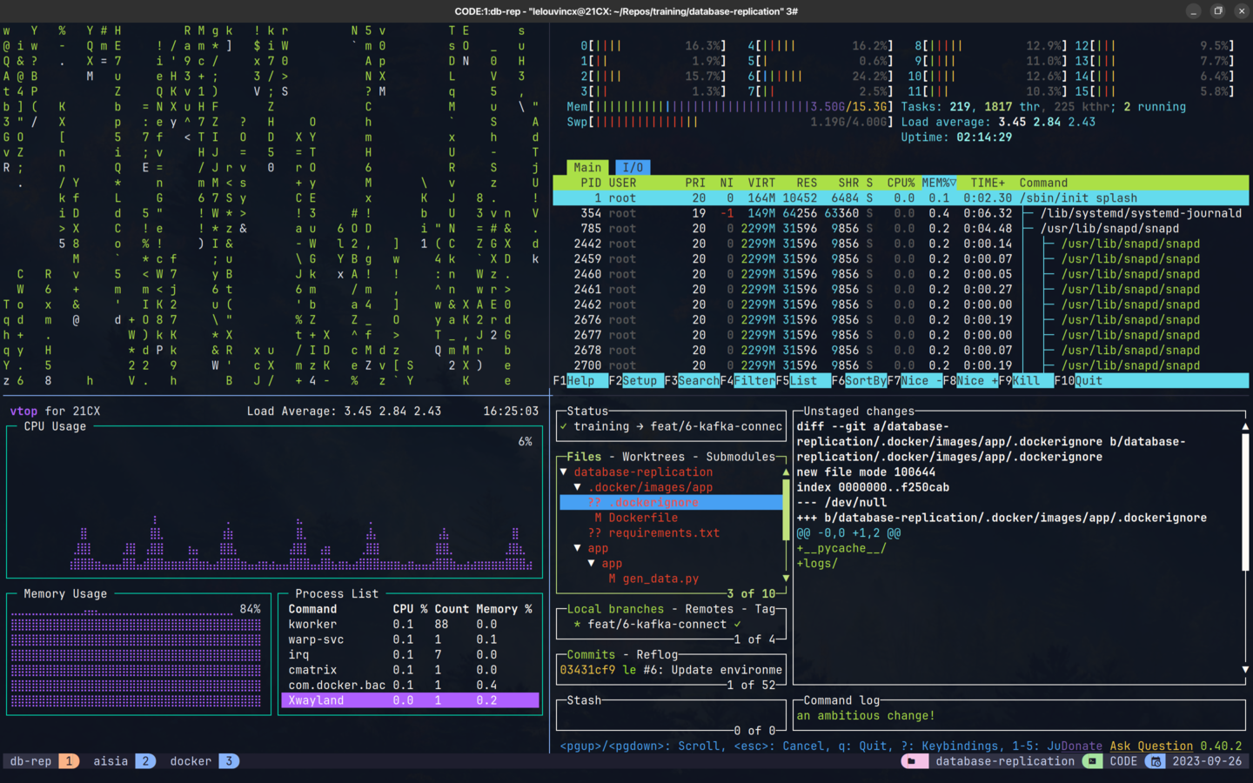Sort htop processes by CPU% column
1253x783 pixels.
tap(901, 183)
